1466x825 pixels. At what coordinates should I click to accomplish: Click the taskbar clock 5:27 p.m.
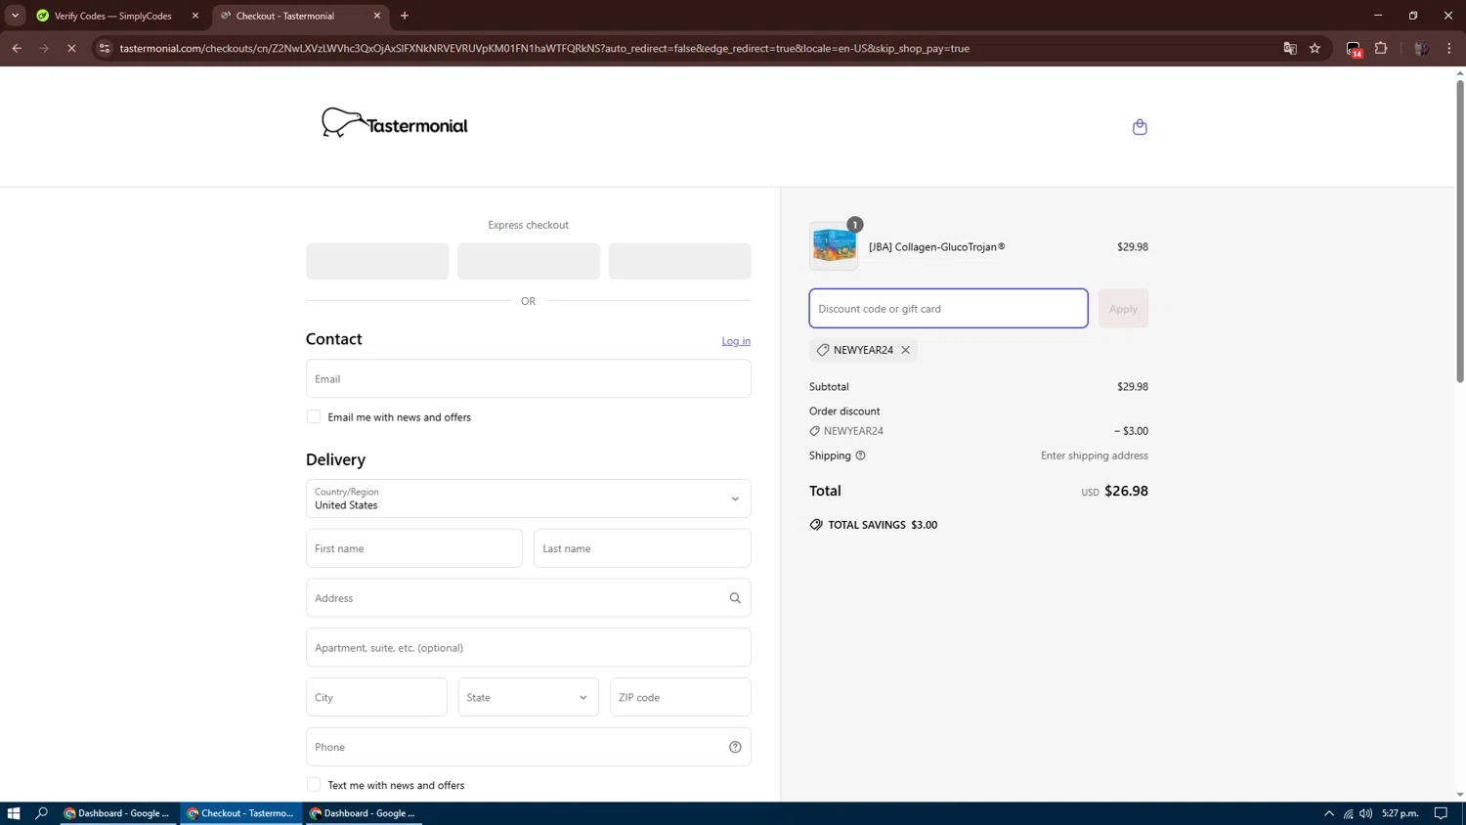pyautogui.click(x=1400, y=813)
